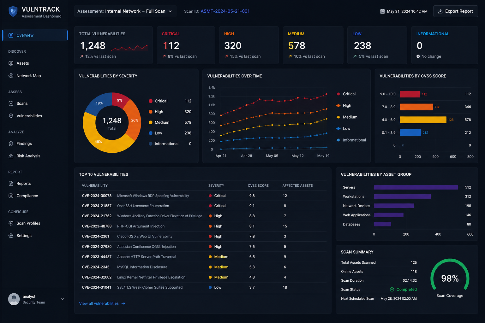Click the High color swatch in severity legend

tap(151, 112)
